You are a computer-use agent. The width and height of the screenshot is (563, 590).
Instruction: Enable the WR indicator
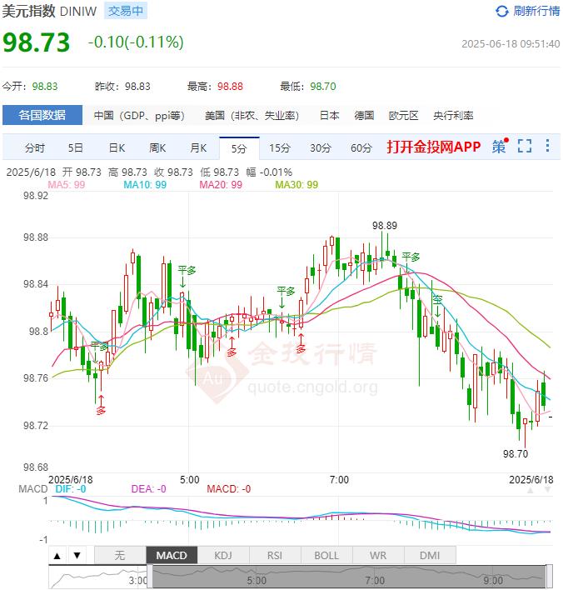378,555
